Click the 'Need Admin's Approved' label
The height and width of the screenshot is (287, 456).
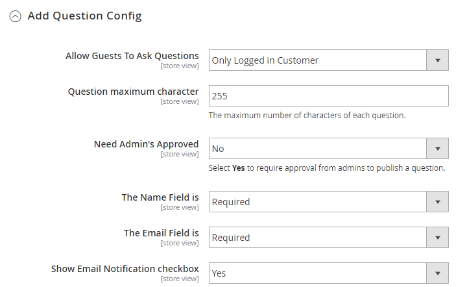pos(146,144)
